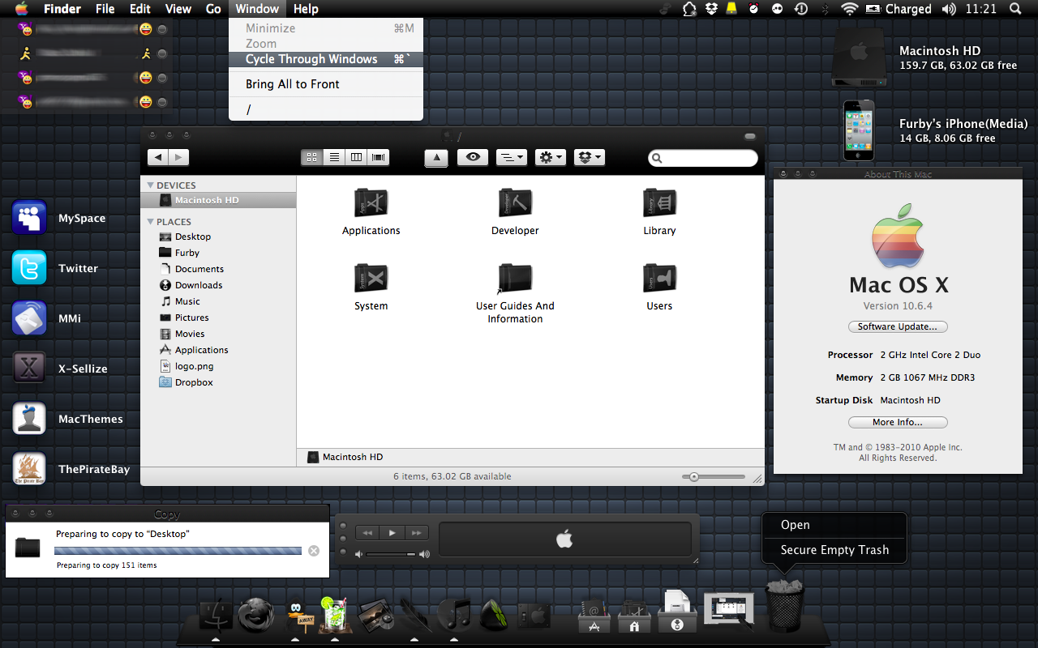Select Pictures in the Finder sidebar

pos(218,318)
